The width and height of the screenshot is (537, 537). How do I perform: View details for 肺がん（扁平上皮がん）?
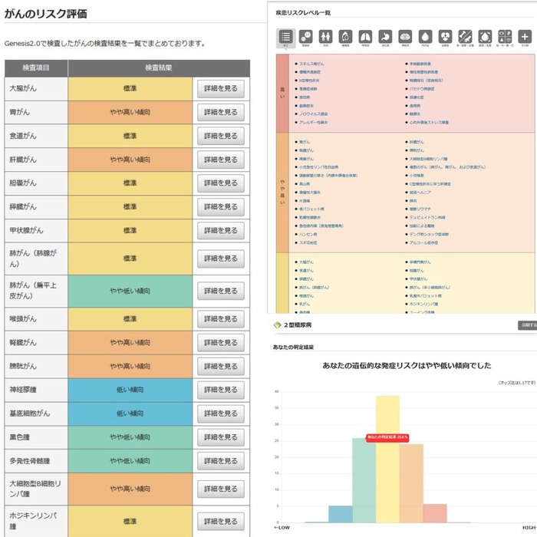(x=221, y=291)
